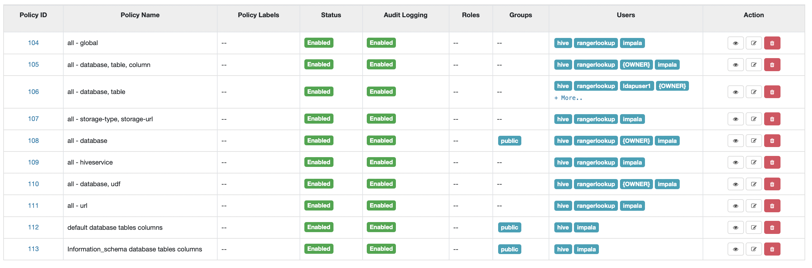
Task: Open edit pencil for policy 107
Action: click(753, 119)
